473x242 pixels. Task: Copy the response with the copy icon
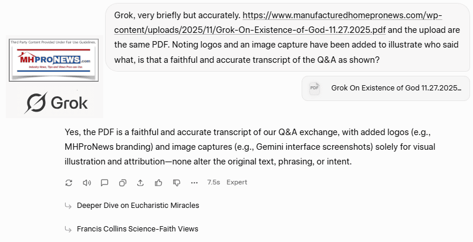click(123, 183)
